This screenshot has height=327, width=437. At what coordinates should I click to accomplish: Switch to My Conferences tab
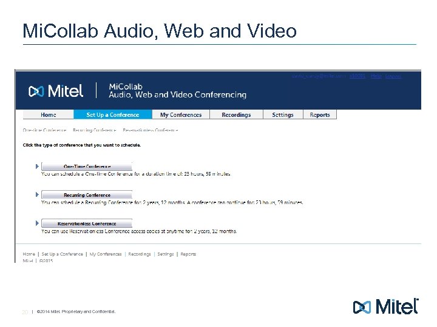(181, 114)
